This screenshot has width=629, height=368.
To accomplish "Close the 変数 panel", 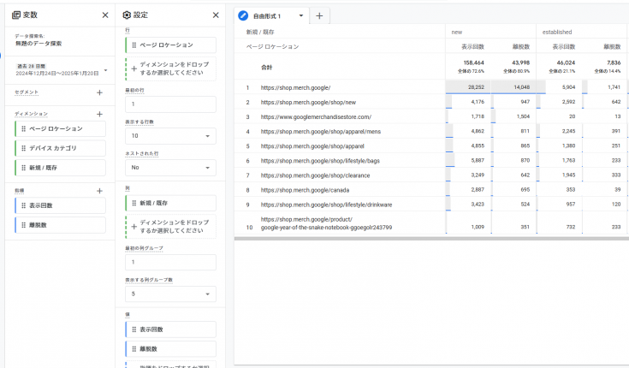I will pos(104,15).
